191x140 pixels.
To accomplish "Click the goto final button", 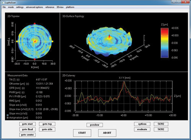I will click(27, 129).
